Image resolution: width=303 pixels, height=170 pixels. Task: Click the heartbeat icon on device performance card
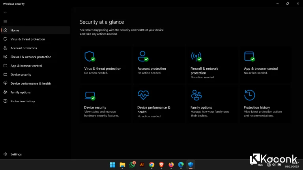143,95
